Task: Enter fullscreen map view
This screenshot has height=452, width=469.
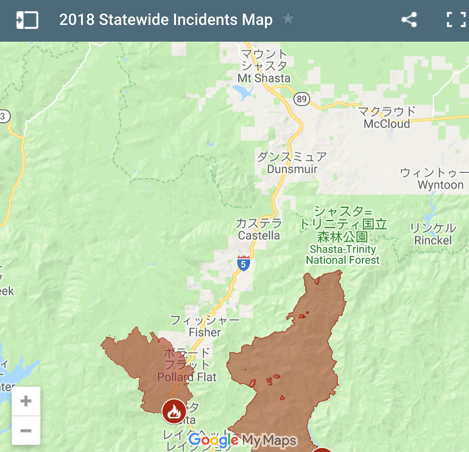Action: pyautogui.click(x=456, y=20)
